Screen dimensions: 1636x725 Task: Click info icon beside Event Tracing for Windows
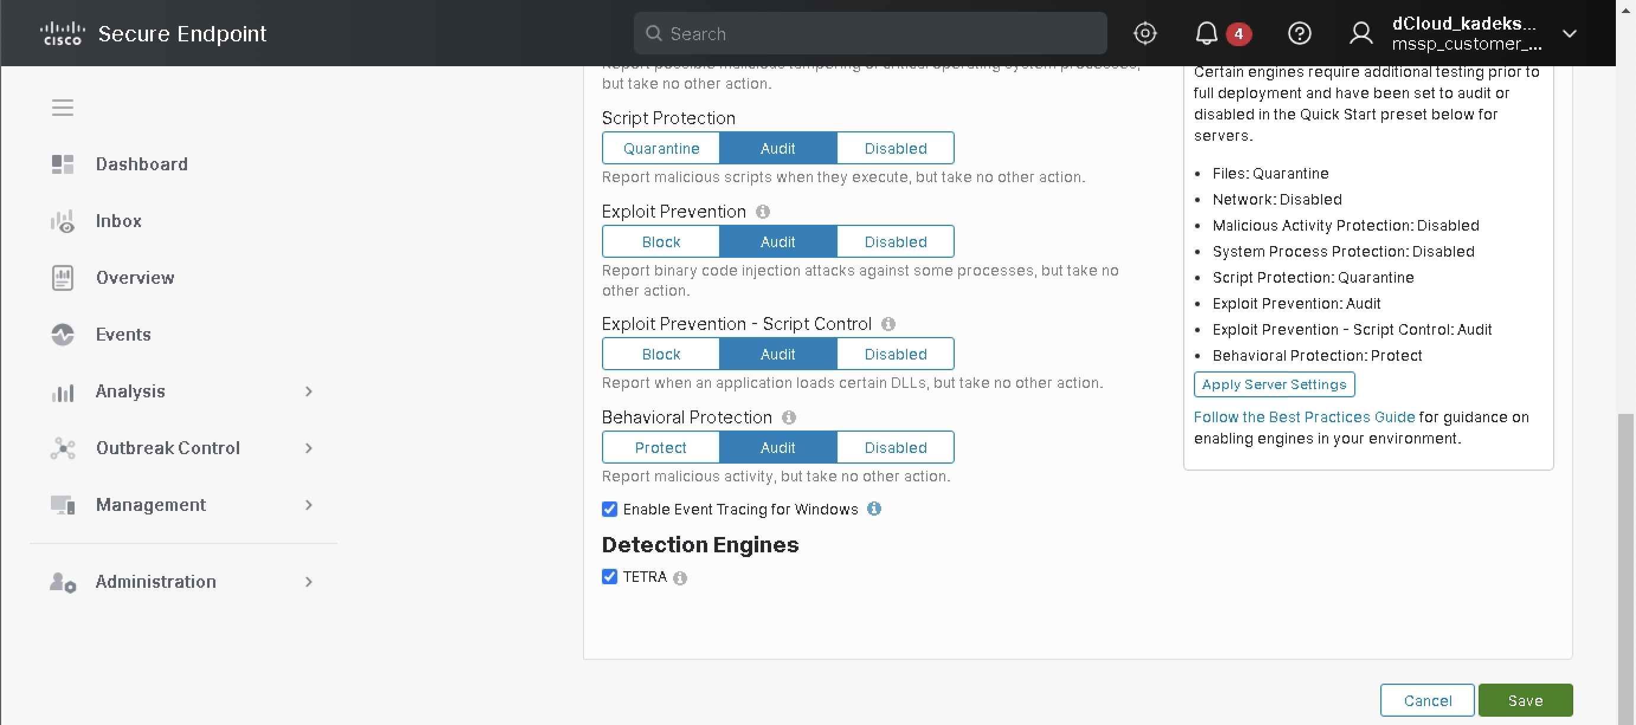tap(874, 509)
